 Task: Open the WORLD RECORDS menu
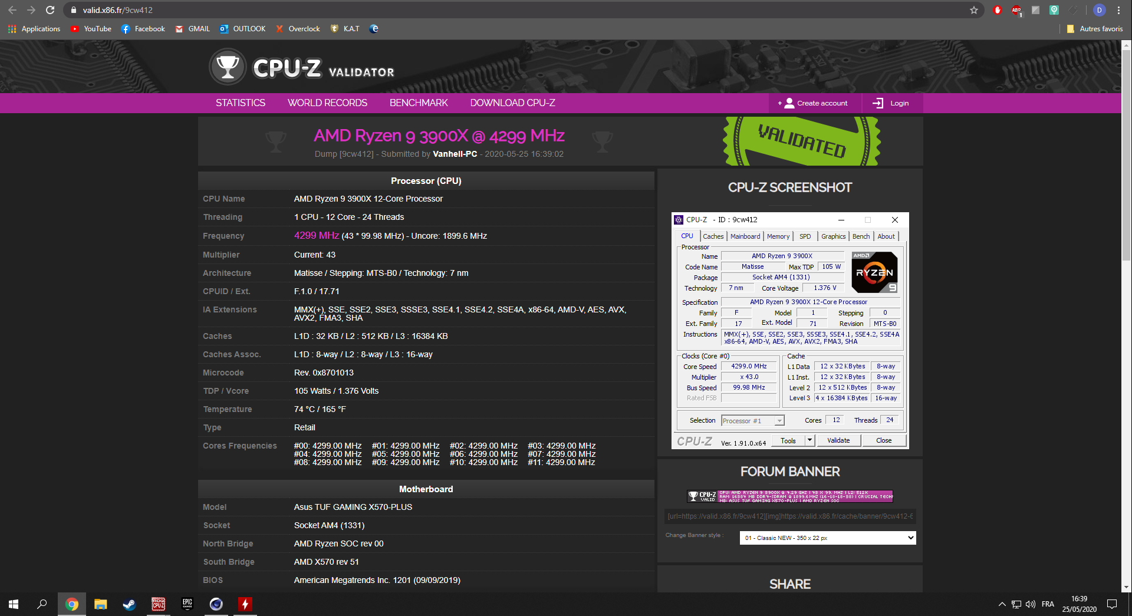tap(327, 103)
